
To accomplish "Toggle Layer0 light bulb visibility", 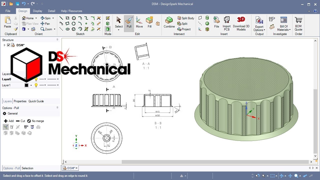I will point(36,79).
